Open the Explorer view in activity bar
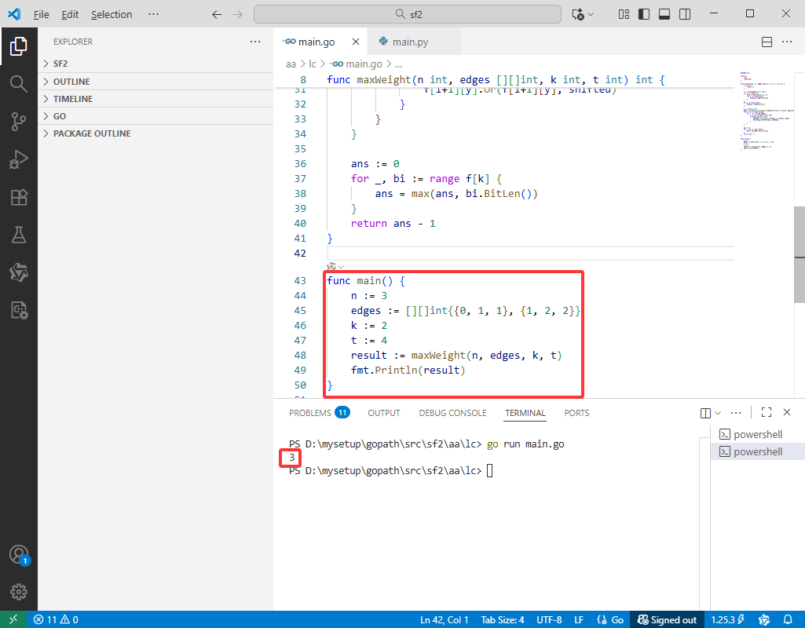The height and width of the screenshot is (628, 805). click(19, 46)
